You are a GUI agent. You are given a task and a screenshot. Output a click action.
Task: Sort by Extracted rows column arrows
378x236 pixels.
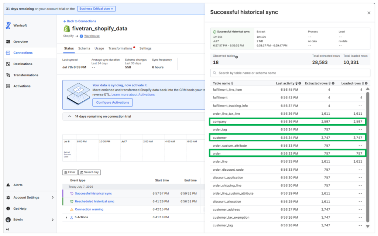tap(330, 83)
